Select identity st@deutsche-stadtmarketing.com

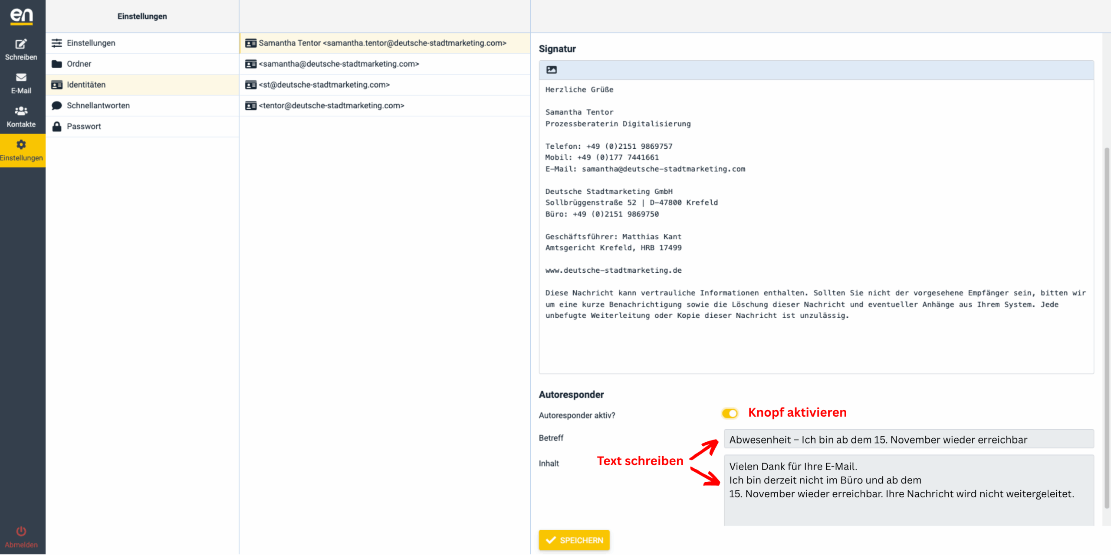pyautogui.click(x=323, y=85)
